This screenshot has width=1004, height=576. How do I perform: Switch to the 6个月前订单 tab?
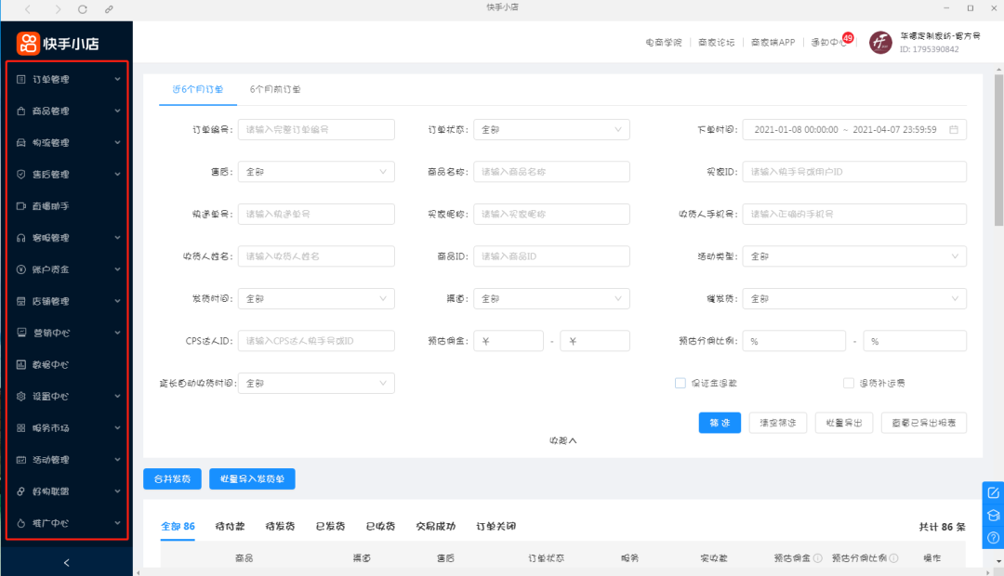click(275, 89)
